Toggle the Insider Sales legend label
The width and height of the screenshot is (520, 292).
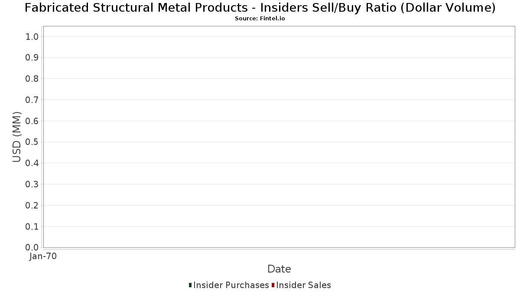point(303,285)
